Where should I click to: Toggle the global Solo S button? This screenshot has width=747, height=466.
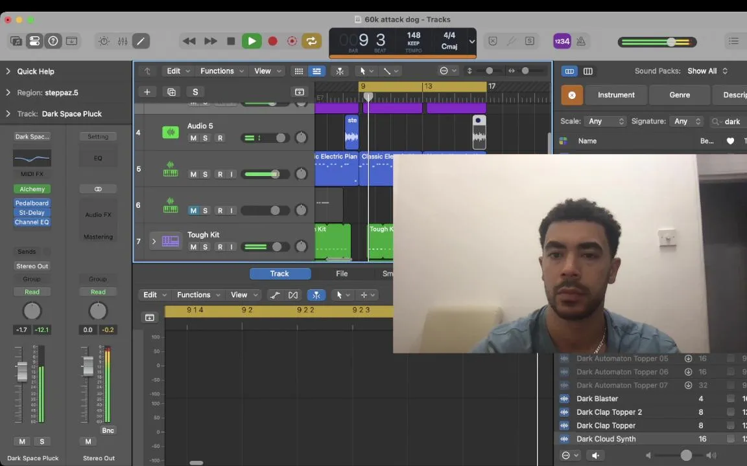tap(195, 92)
